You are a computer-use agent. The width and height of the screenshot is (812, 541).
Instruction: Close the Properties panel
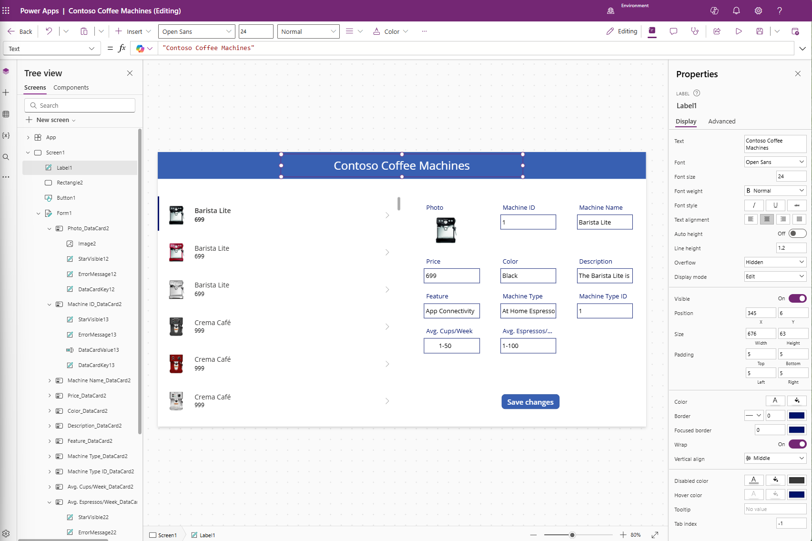coord(798,73)
